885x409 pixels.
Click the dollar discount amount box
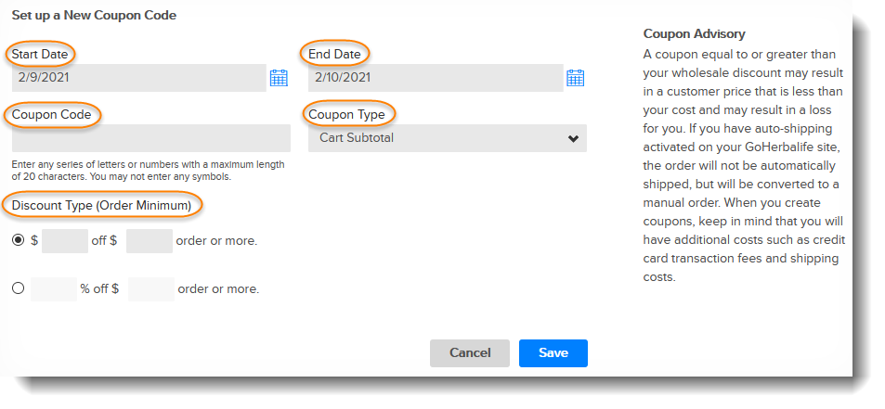point(65,241)
